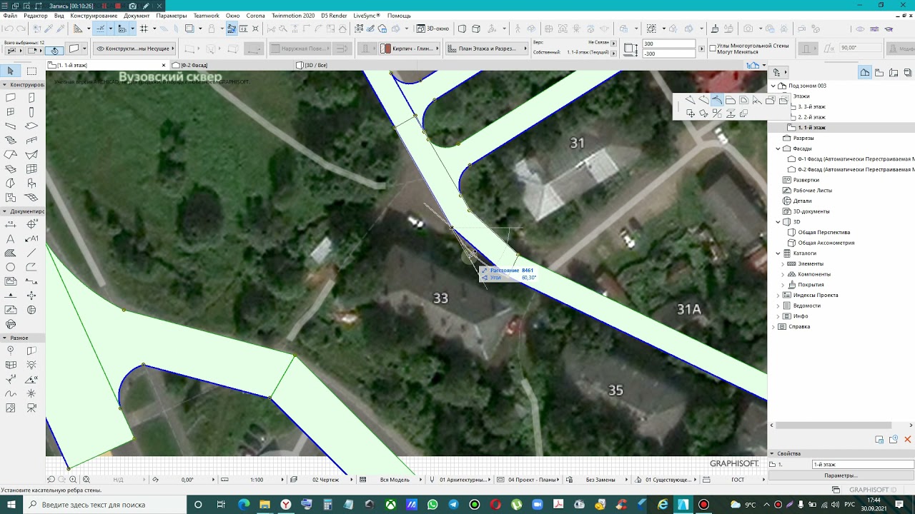Click the wall top offset field 300
The height and width of the screenshot is (514, 915).
[x=668, y=44]
